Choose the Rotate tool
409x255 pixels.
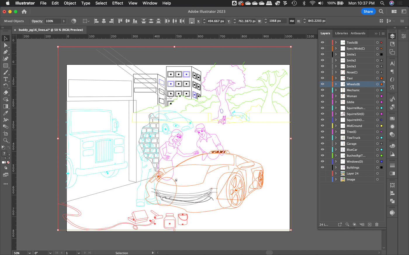pos(6,86)
